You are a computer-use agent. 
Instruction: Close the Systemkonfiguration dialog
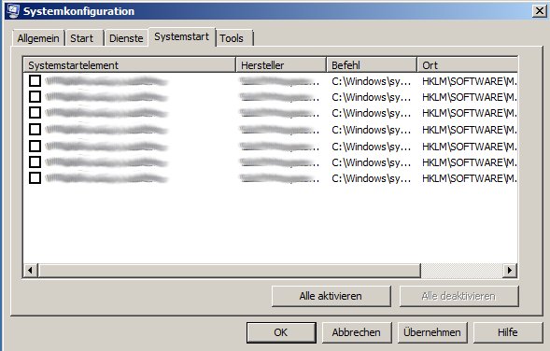tap(540, 11)
